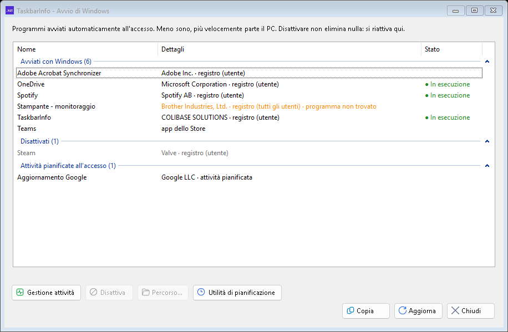The height and width of the screenshot is (332, 508).
Task: Click Microsoft Corporation details text
Action: tap(220, 84)
